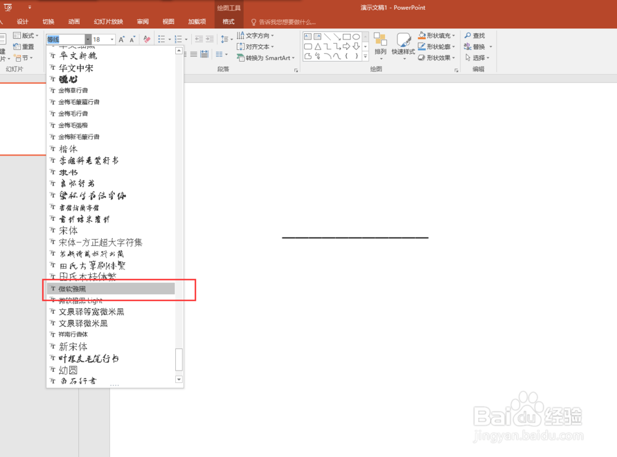Choose 幼圆 font in list
The width and height of the screenshot is (617, 457).
tap(110, 369)
